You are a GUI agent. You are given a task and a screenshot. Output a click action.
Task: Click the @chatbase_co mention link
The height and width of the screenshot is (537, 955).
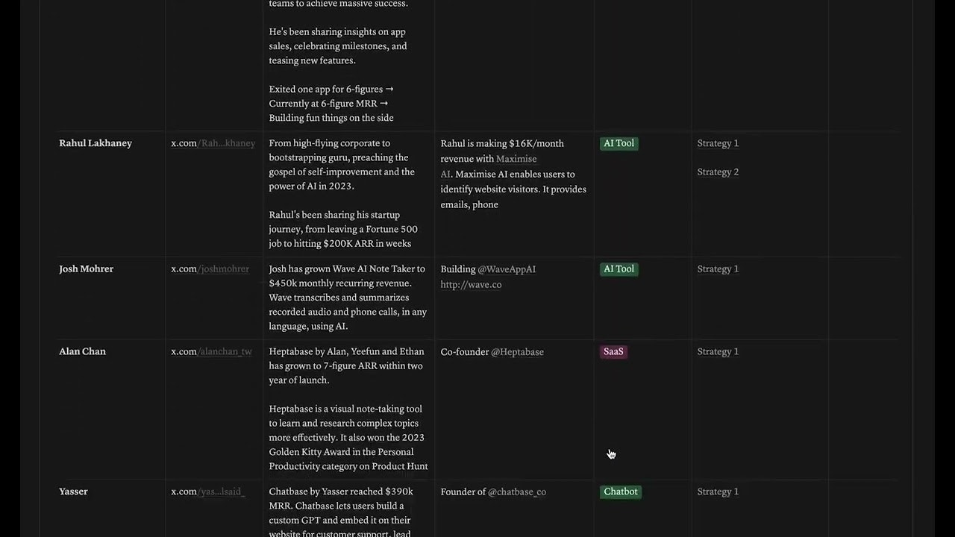pyautogui.click(x=517, y=492)
